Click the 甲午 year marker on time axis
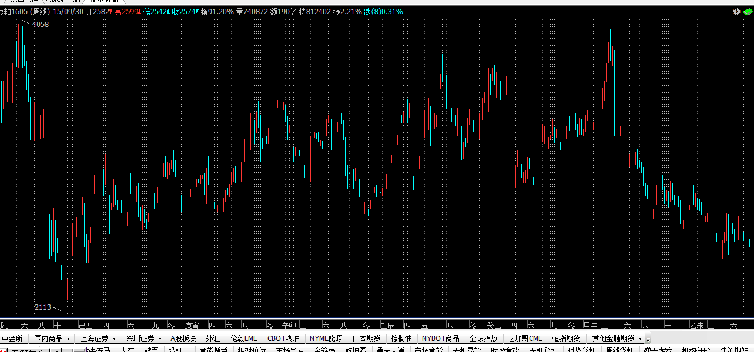Image resolution: width=754 pixels, height=352 pixels. (x=590, y=325)
